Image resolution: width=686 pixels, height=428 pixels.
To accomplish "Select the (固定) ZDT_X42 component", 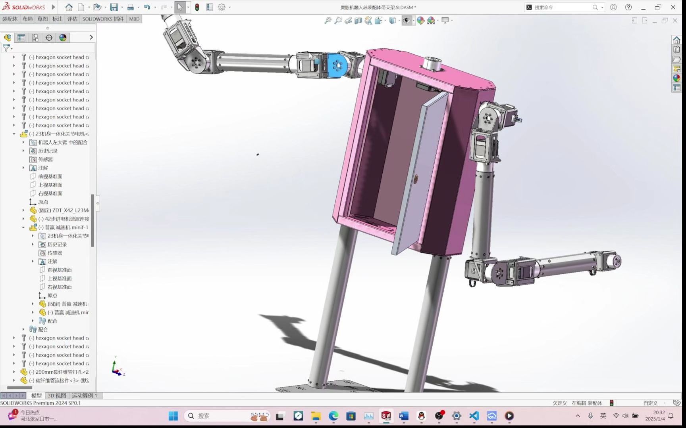I will pyautogui.click(x=60, y=210).
